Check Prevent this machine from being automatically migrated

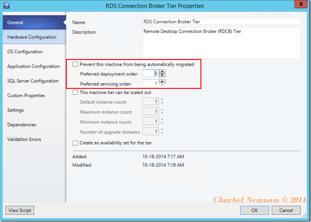75,64
